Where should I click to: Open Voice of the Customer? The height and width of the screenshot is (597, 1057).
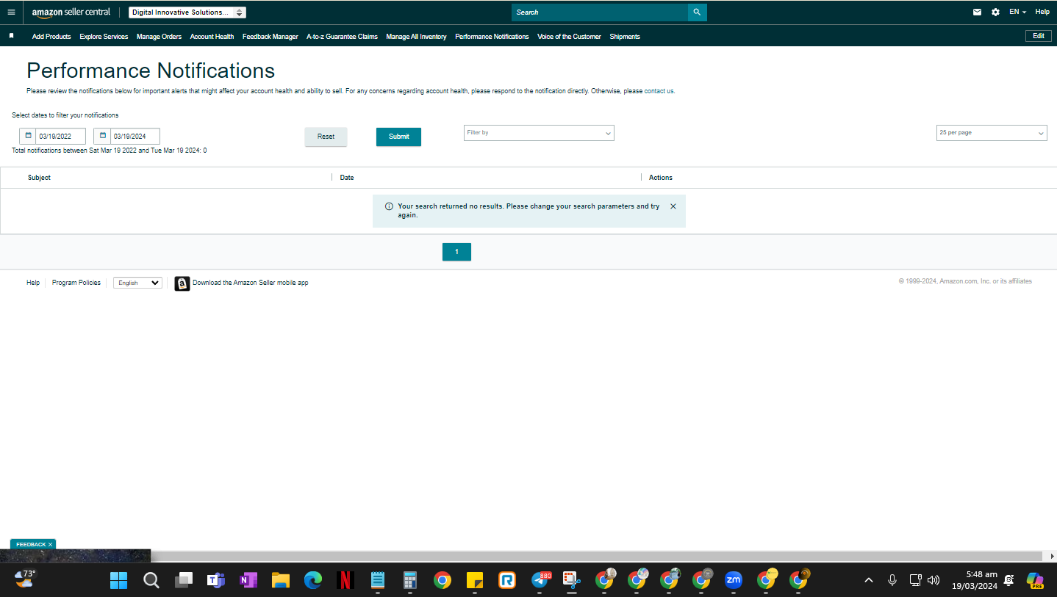coord(569,37)
